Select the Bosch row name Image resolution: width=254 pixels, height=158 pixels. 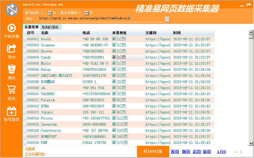46,39
